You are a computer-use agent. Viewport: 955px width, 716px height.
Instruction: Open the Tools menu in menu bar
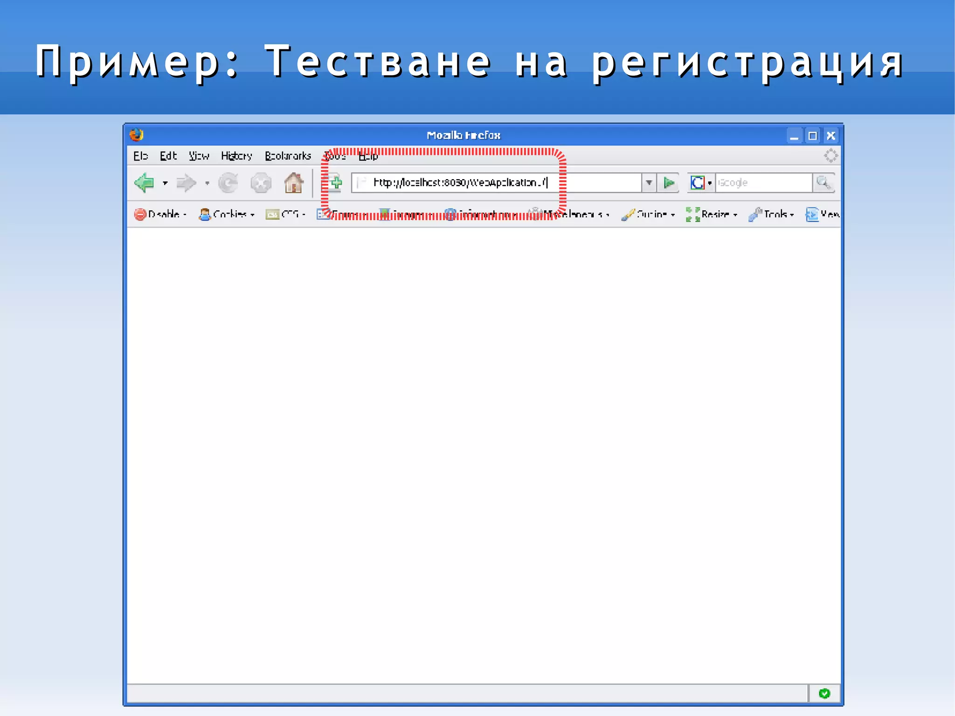coord(335,156)
